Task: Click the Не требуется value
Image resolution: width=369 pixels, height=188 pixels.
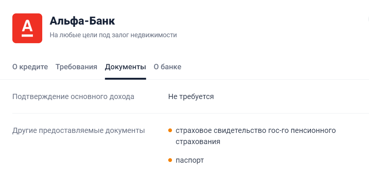Action: tap(191, 97)
